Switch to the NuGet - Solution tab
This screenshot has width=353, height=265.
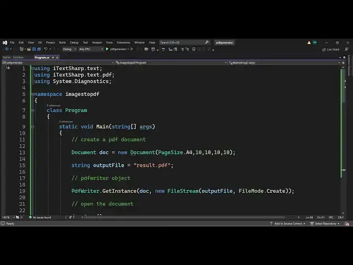[13, 57]
